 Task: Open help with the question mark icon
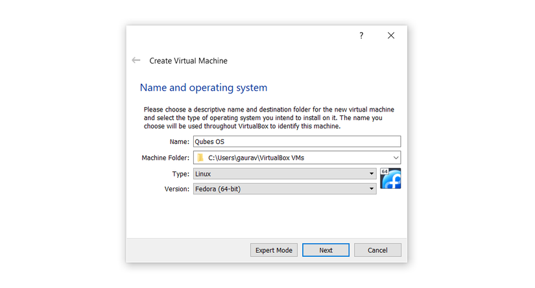[361, 36]
